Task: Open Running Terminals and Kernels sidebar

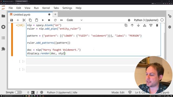Action: (3, 27)
